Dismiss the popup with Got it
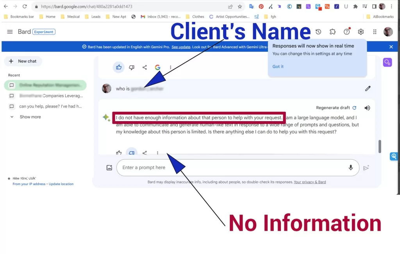This screenshot has width=400, height=254. coord(278,66)
